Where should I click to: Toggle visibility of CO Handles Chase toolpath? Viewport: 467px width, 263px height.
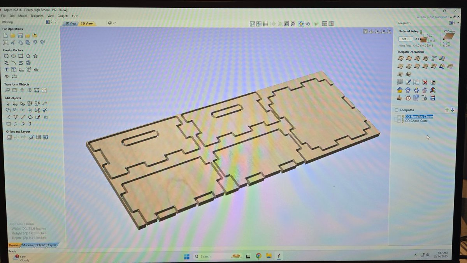398,117
